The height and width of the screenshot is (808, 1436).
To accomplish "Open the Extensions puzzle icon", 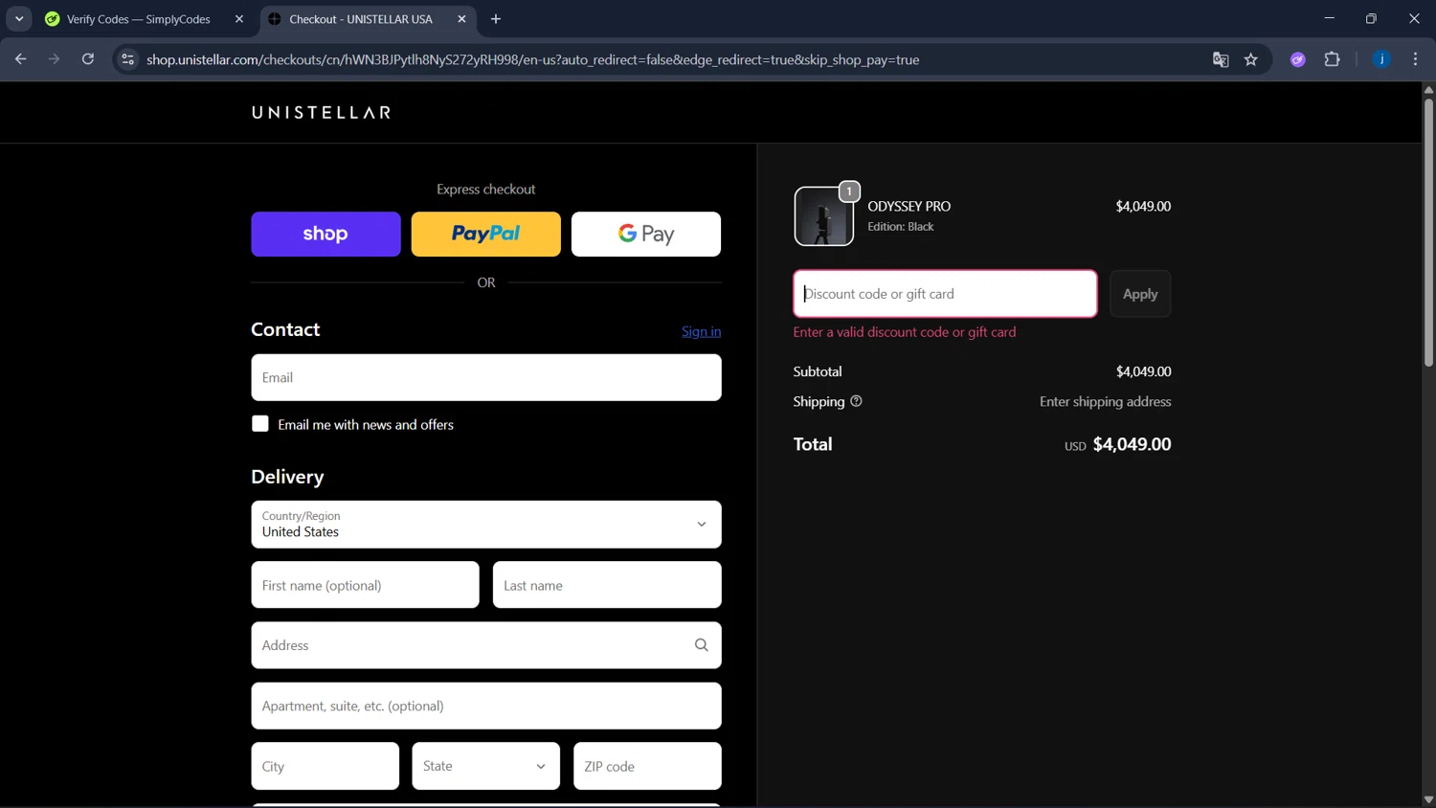I will pos(1332,59).
